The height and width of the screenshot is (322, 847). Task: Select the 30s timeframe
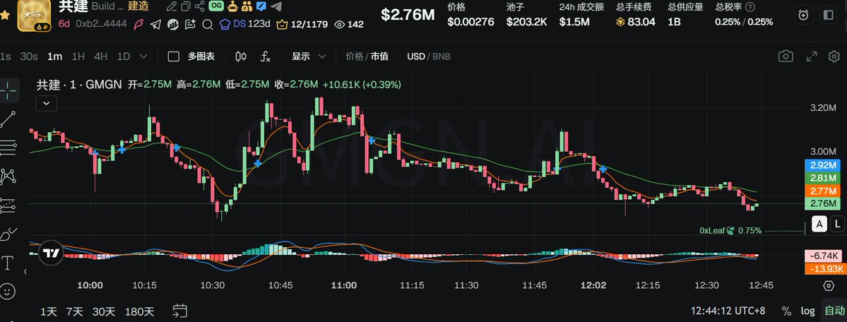(x=29, y=56)
